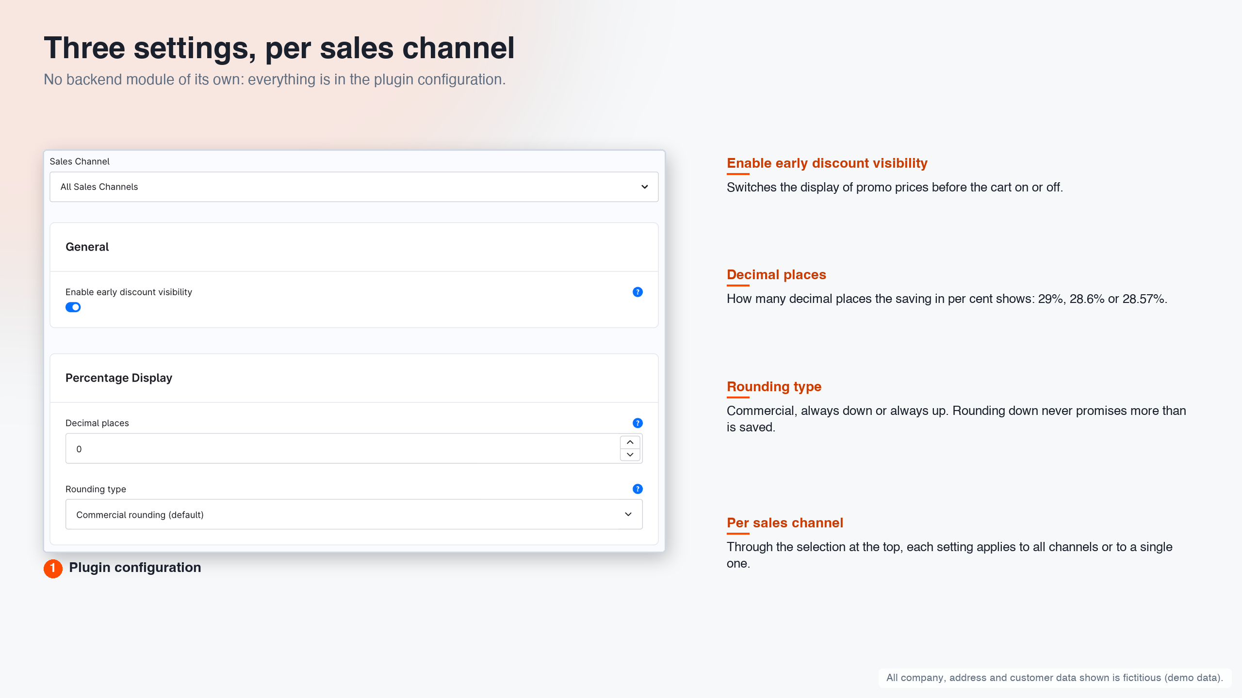This screenshot has height=698, width=1242.
Task: Show help tooltip for Rounding type
Action: tap(637, 489)
